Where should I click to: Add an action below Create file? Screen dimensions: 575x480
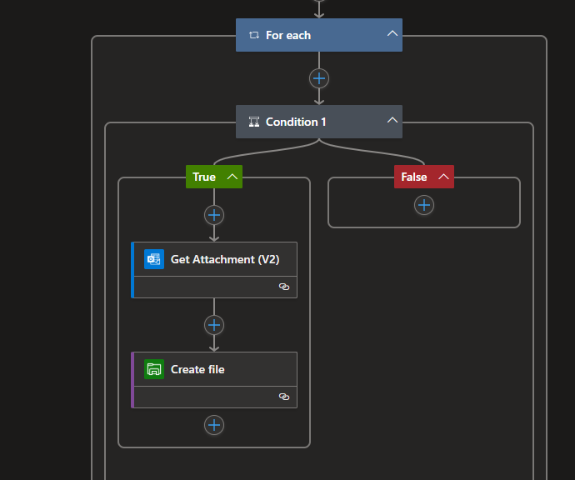[214, 425]
